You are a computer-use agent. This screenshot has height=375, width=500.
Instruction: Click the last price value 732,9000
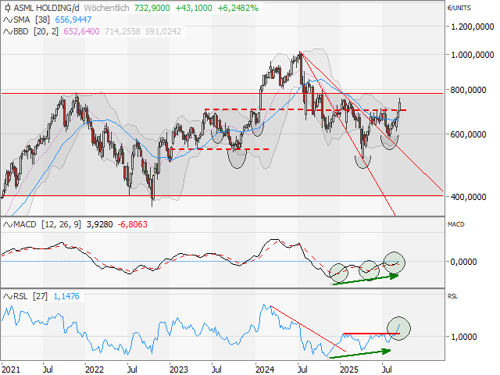(152, 8)
